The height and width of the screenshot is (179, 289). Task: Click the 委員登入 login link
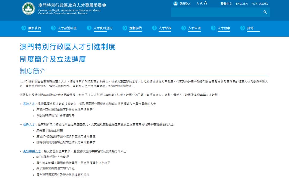click(185, 4)
